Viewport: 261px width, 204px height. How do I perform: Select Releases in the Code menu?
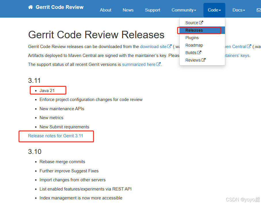pos(194,30)
